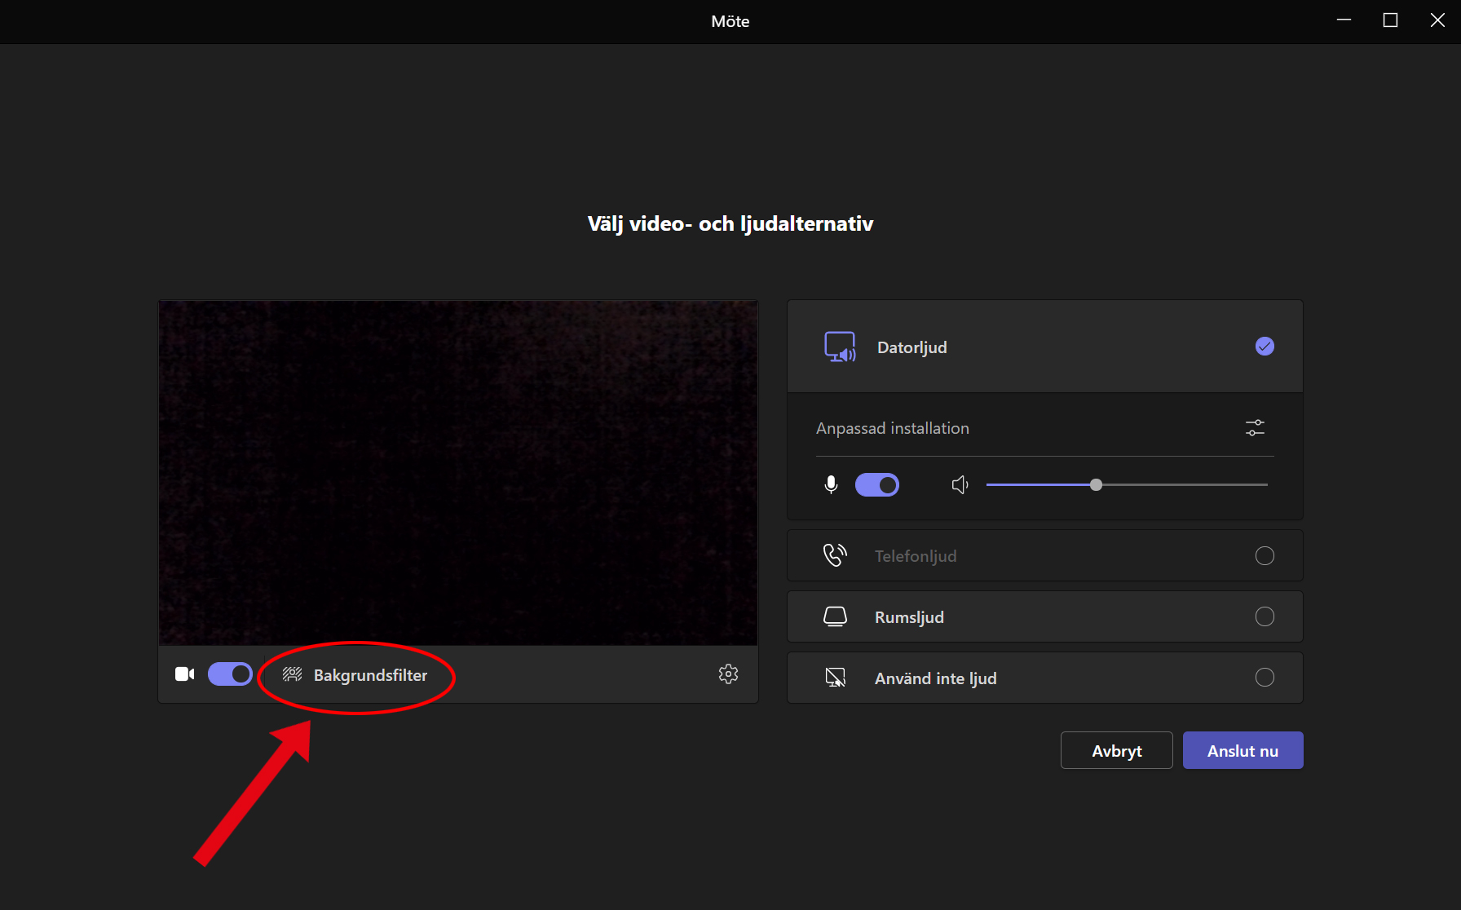Click the microphone icon

tap(831, 484)
